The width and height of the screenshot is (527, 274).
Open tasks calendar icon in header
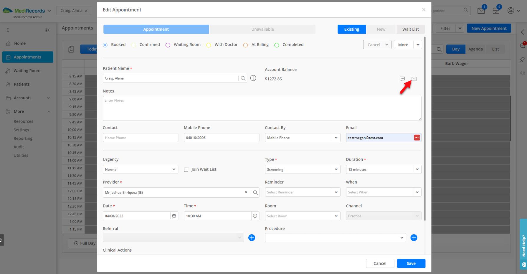coord(496,11)
